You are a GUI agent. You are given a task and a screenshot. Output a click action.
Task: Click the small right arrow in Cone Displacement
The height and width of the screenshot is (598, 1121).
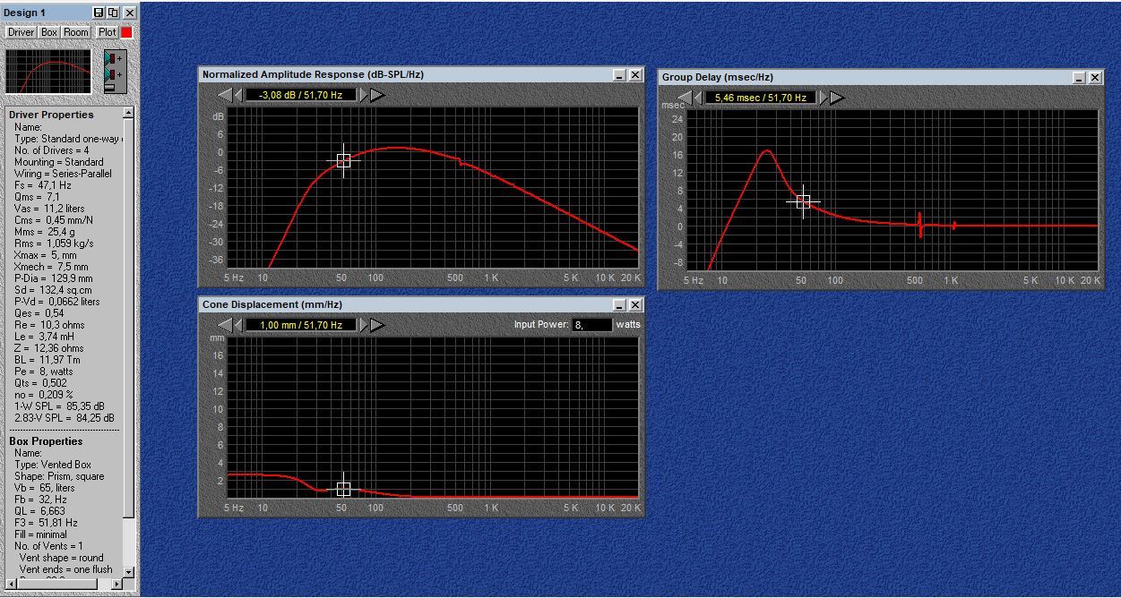pos(365,325)
